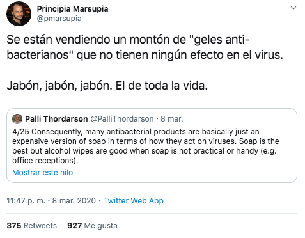View the 375 Retweets list
Viewport: 305px width, 238px height.
tap(32, 226)
